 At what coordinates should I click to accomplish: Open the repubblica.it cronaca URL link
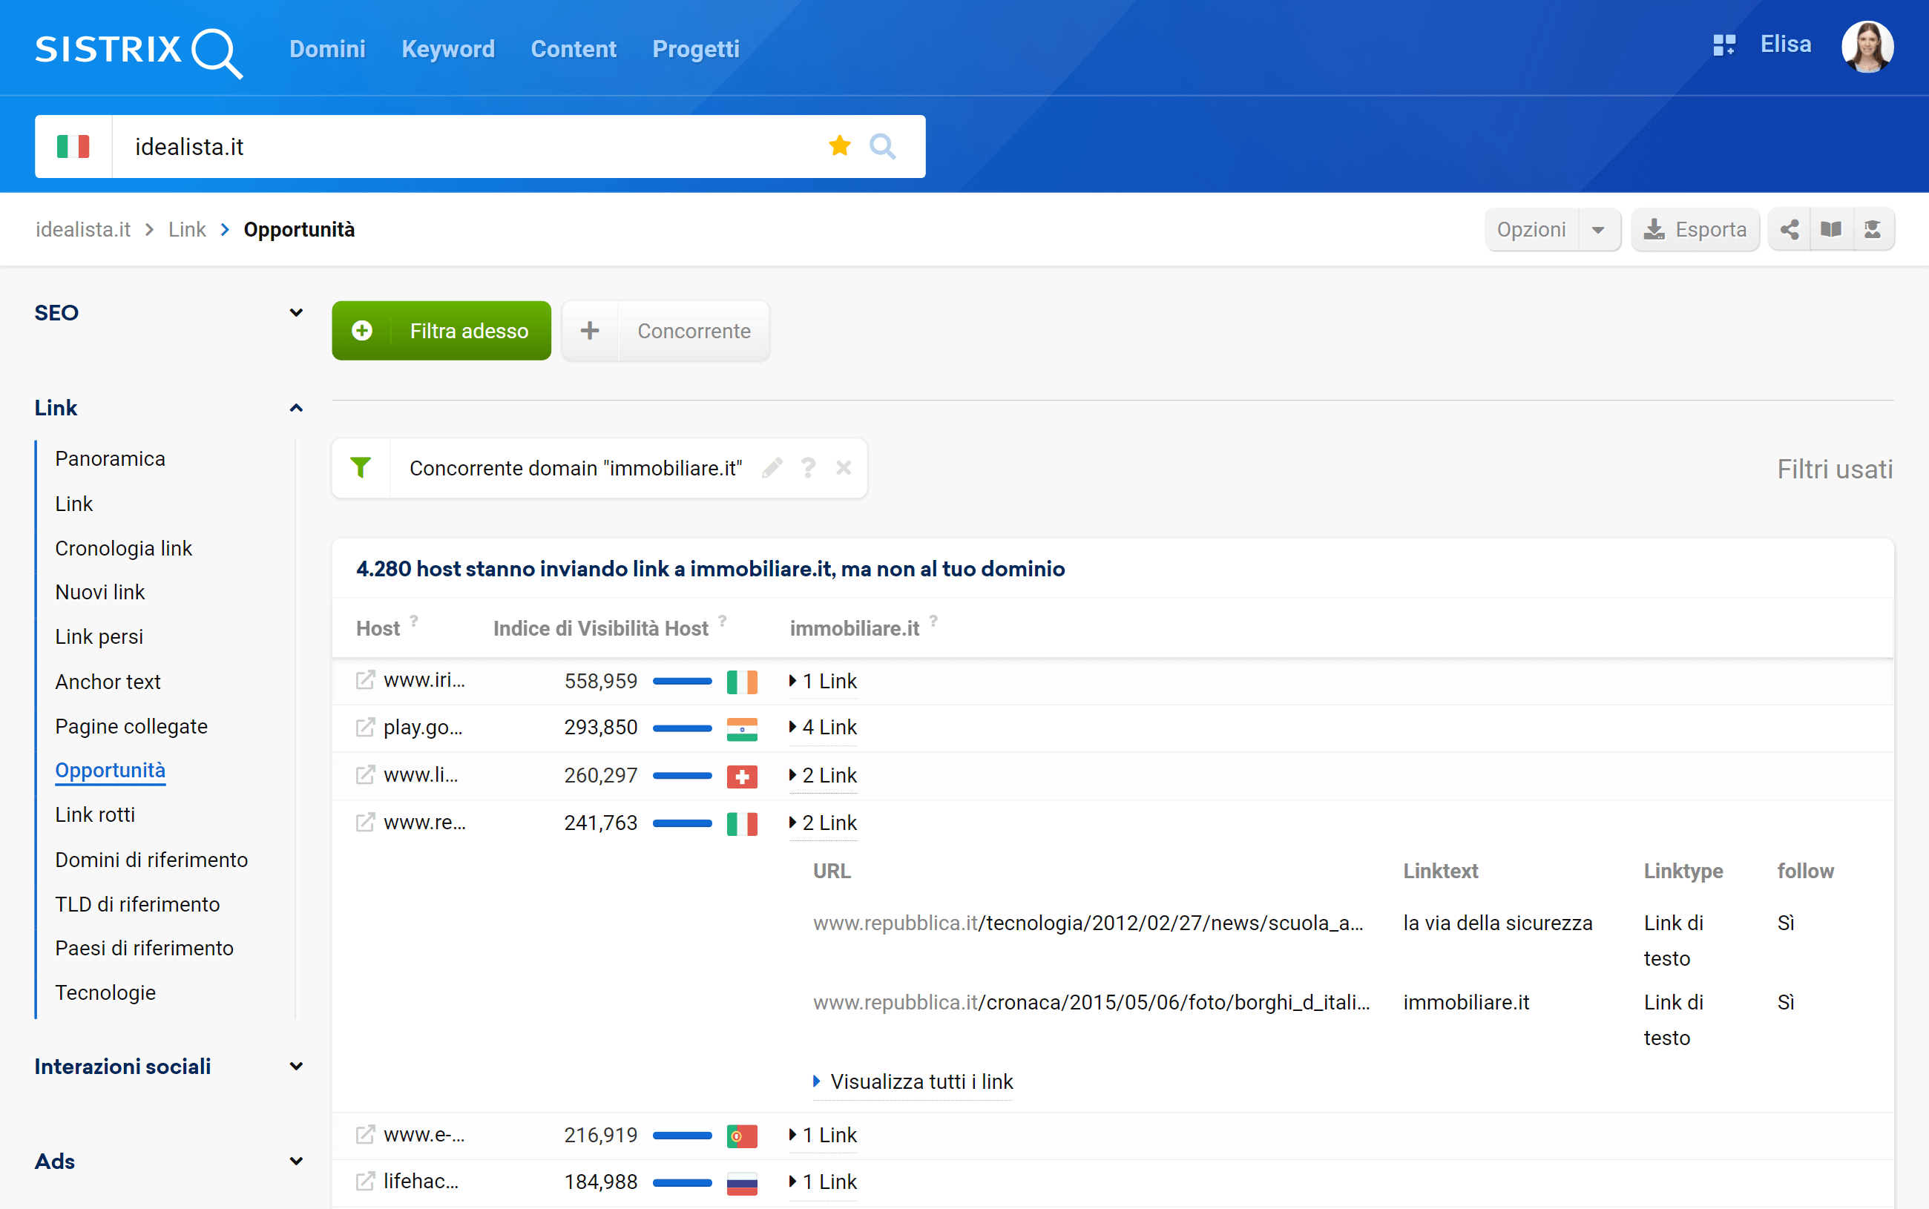pos(1091,1002)
